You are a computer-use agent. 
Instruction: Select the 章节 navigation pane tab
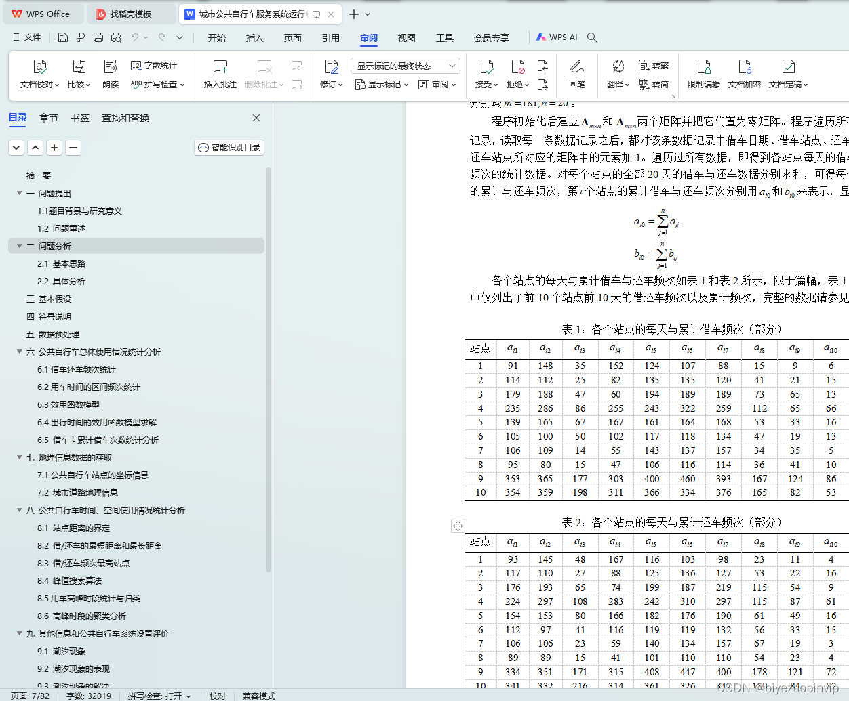[x=49, y=118]
